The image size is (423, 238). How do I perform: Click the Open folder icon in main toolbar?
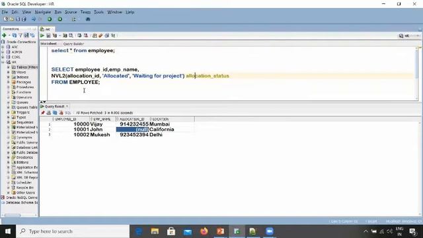pos(12,19)
